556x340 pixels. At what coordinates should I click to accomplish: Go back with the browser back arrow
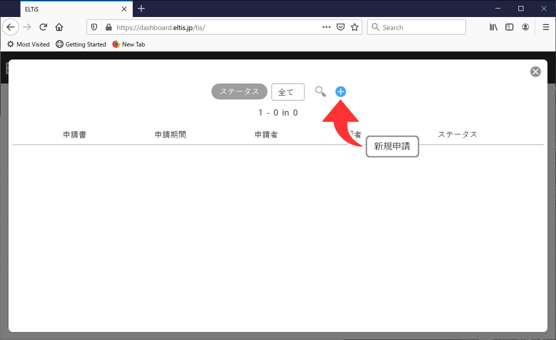11,27
